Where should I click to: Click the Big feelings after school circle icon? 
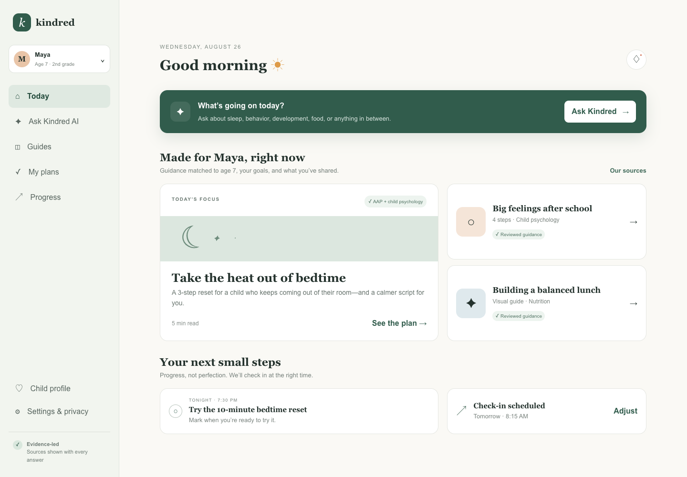point(471,222)
